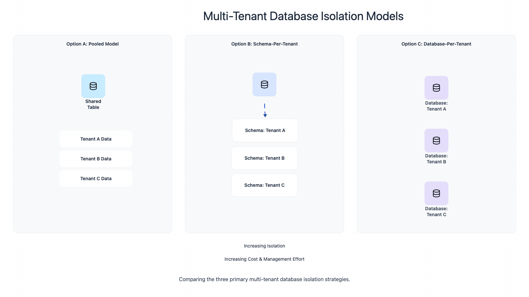The width and height of the screenshot is (529, 297).
Task: Click the Shared Table text label
Action: [93, 104]
